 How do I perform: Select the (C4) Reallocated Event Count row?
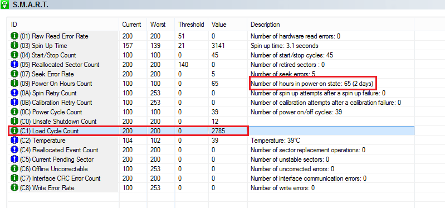coord(211,150)
